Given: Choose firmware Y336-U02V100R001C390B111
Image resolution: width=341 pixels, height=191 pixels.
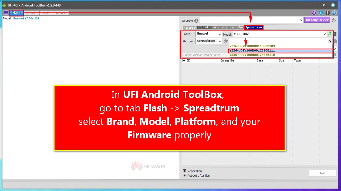Looking at the screenshot, I should 280,50.
